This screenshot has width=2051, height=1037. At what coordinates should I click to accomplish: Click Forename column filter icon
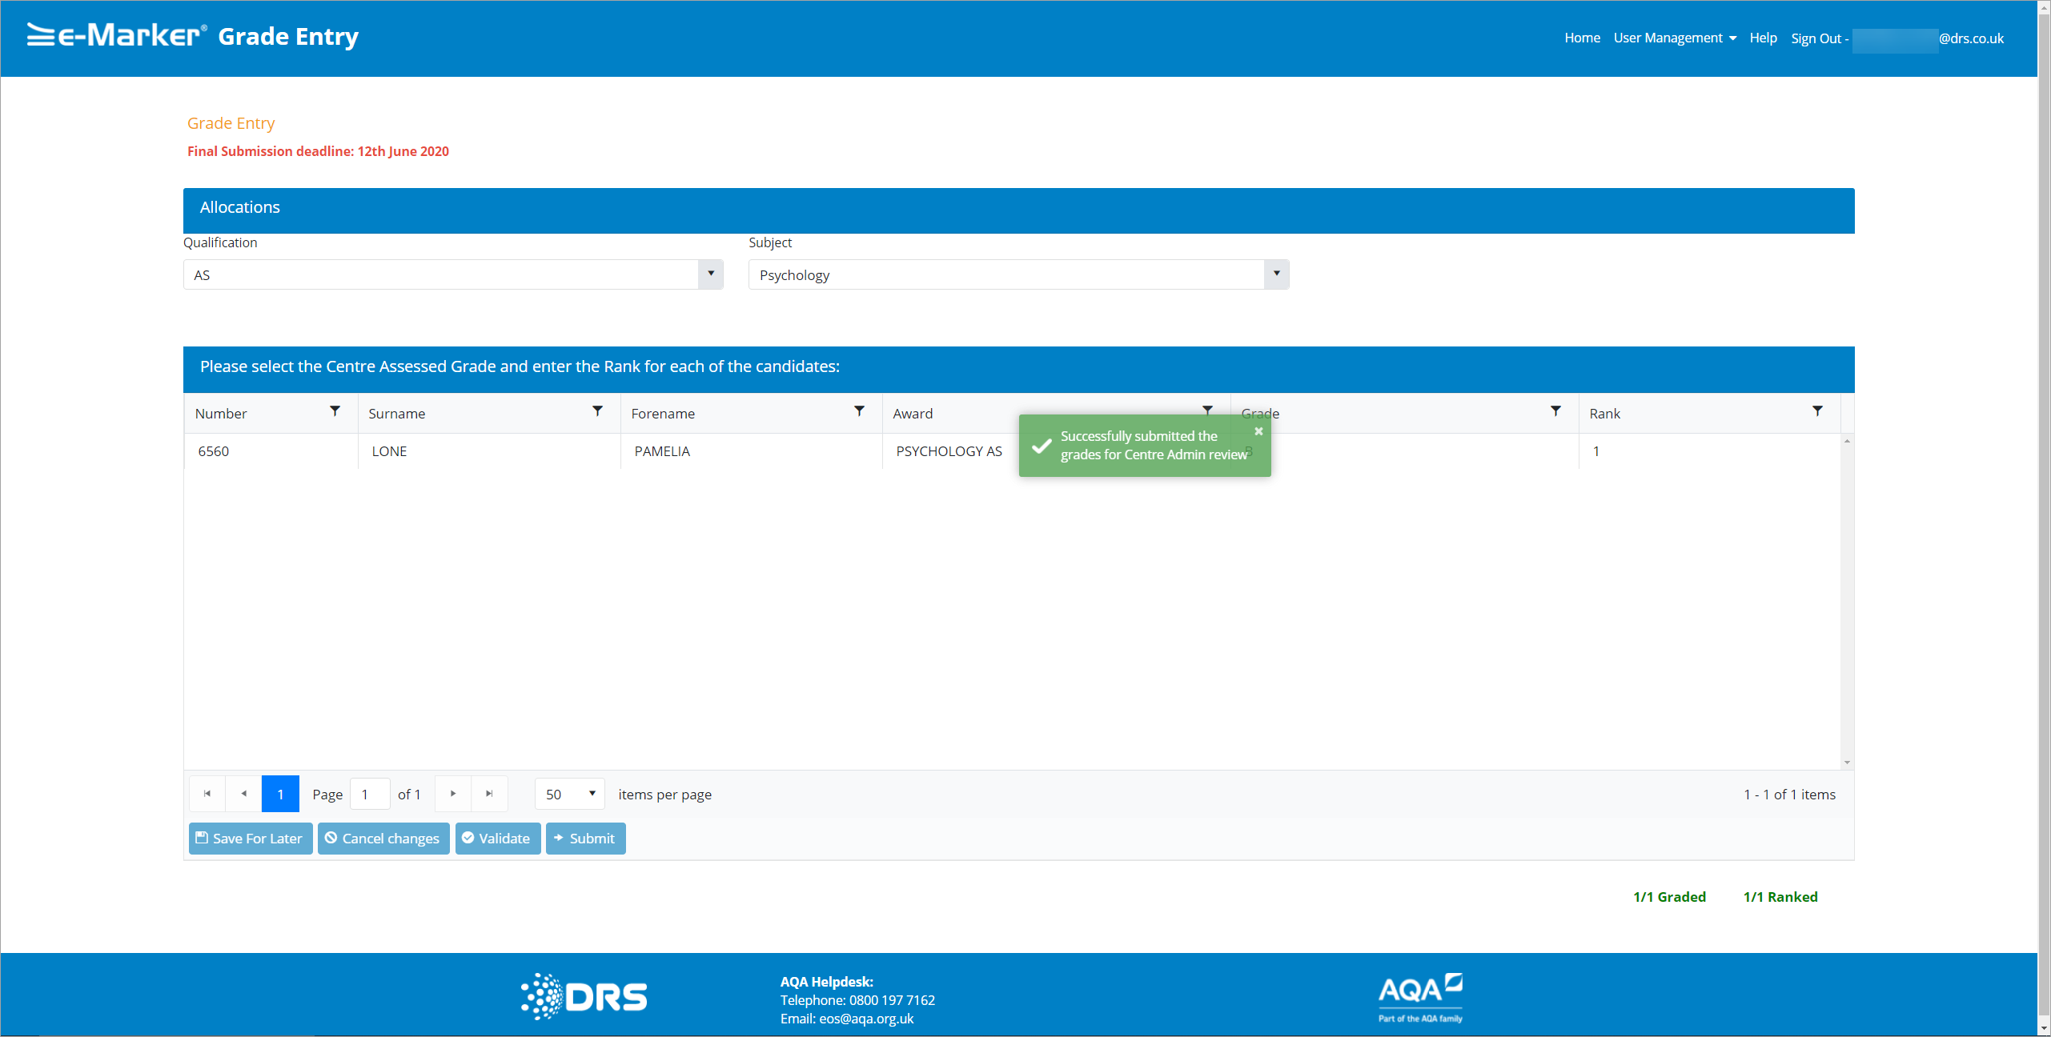coord(859,411)
